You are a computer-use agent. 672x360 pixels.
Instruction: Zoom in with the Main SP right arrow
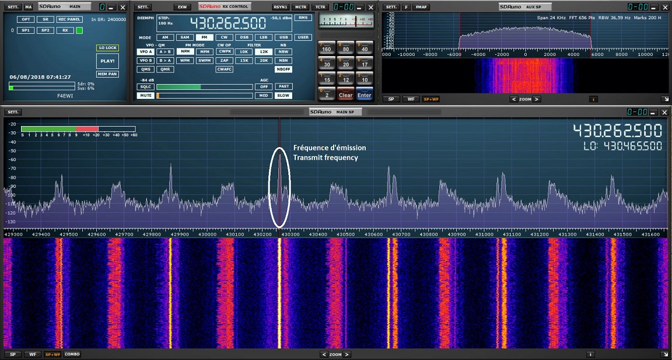pyautogui.click(x=346, y=354)
